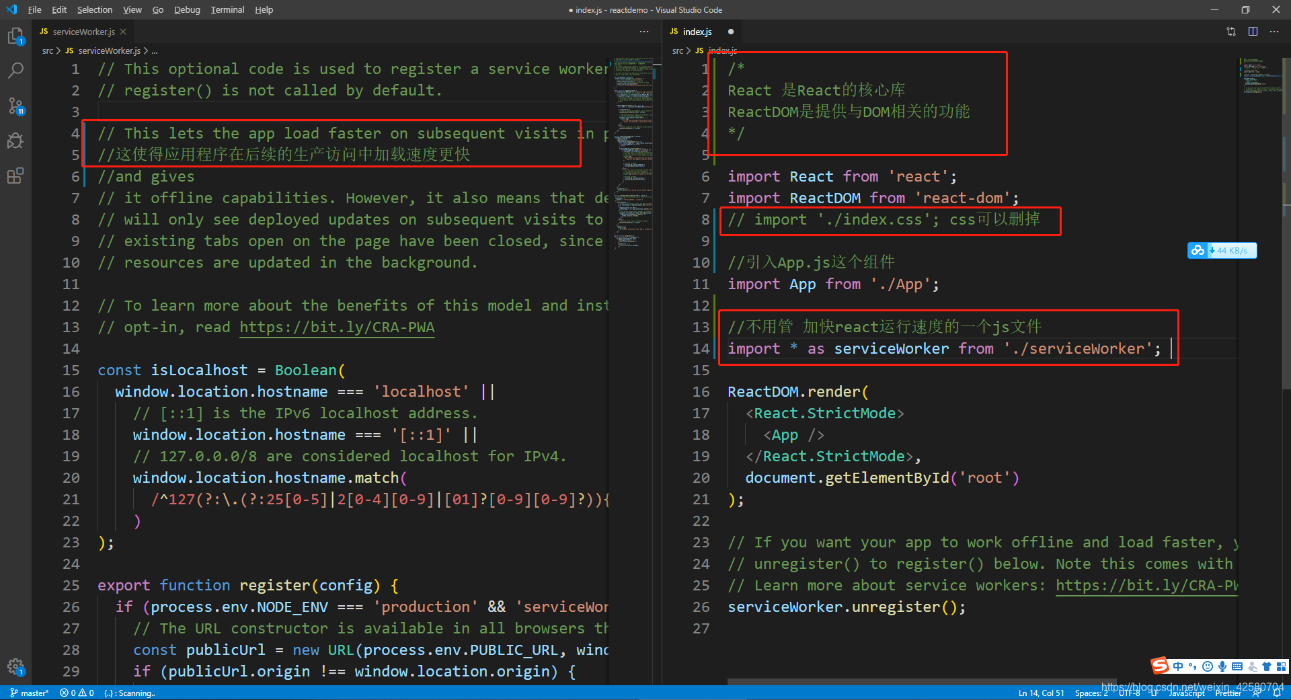
Task: Open the Sogou soft keyboard icon
Action: click(x=1237, y=666)
